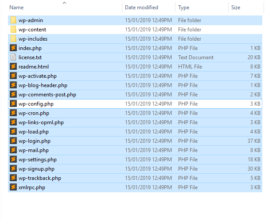Select the xmlrpc.php file name
The height and width of the screenshot is (221, 280).
click(x=32, y=187)
